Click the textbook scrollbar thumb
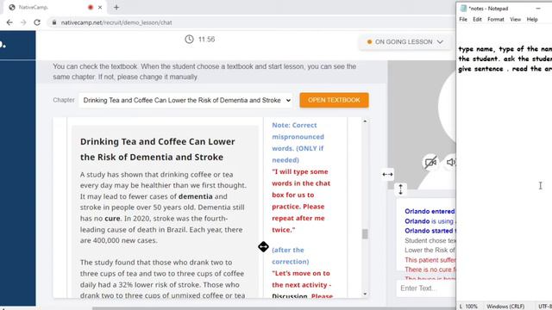The height and width of the screenshot is (310, 552). click(365, 233)
